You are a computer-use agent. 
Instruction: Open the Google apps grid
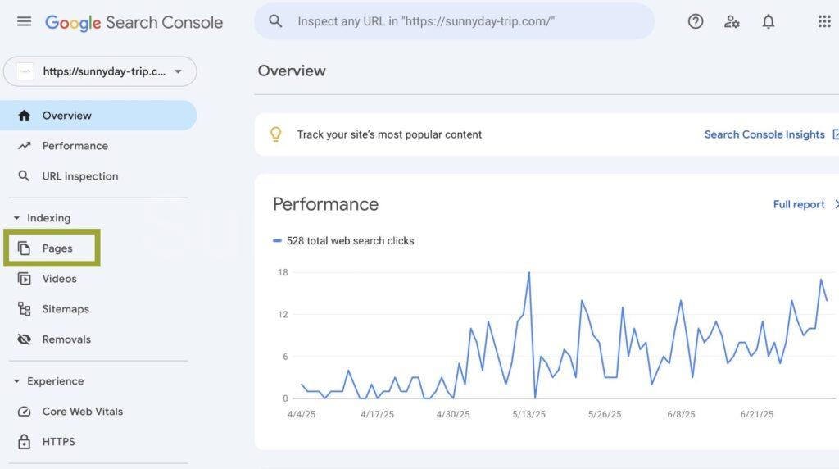tap(824, 21)
